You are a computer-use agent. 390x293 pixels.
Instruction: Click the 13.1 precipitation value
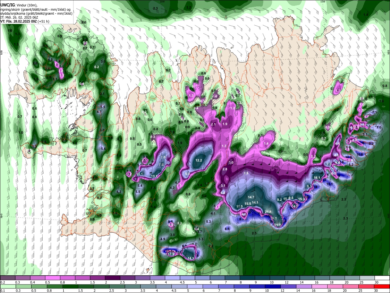click(x=154, y=176)
